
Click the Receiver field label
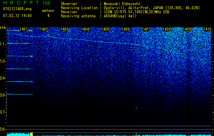69,12
